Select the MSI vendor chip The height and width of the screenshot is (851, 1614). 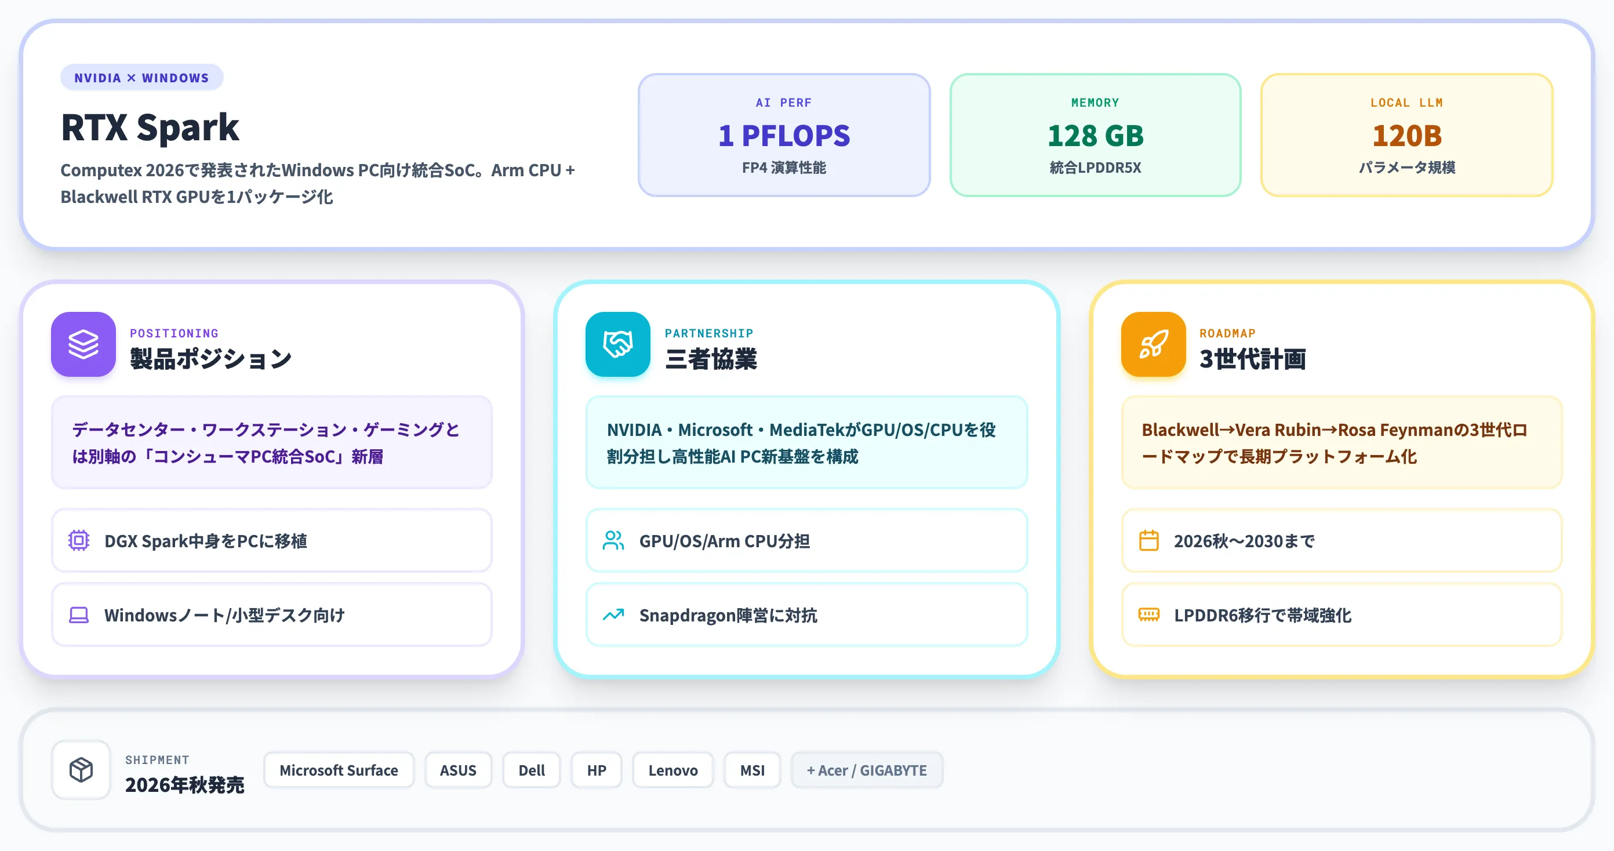[753, 770]
